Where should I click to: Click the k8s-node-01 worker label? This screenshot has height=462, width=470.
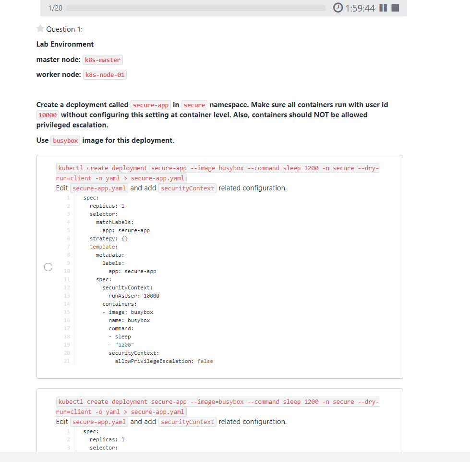point(105,75)
